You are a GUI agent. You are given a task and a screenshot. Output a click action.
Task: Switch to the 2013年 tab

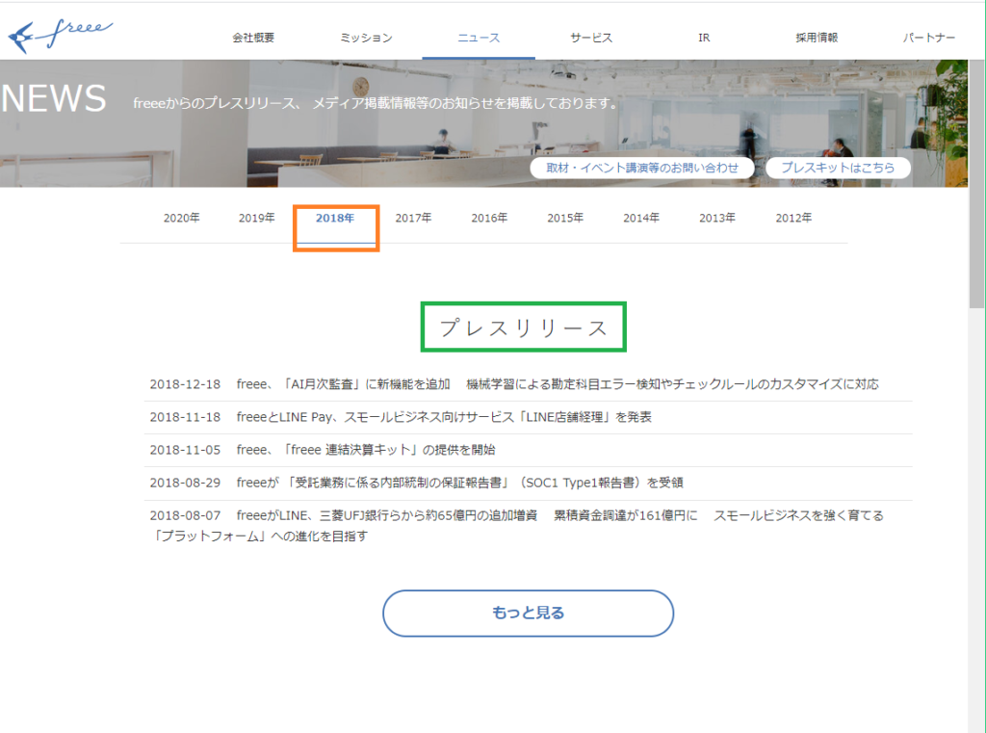point(717,218)
